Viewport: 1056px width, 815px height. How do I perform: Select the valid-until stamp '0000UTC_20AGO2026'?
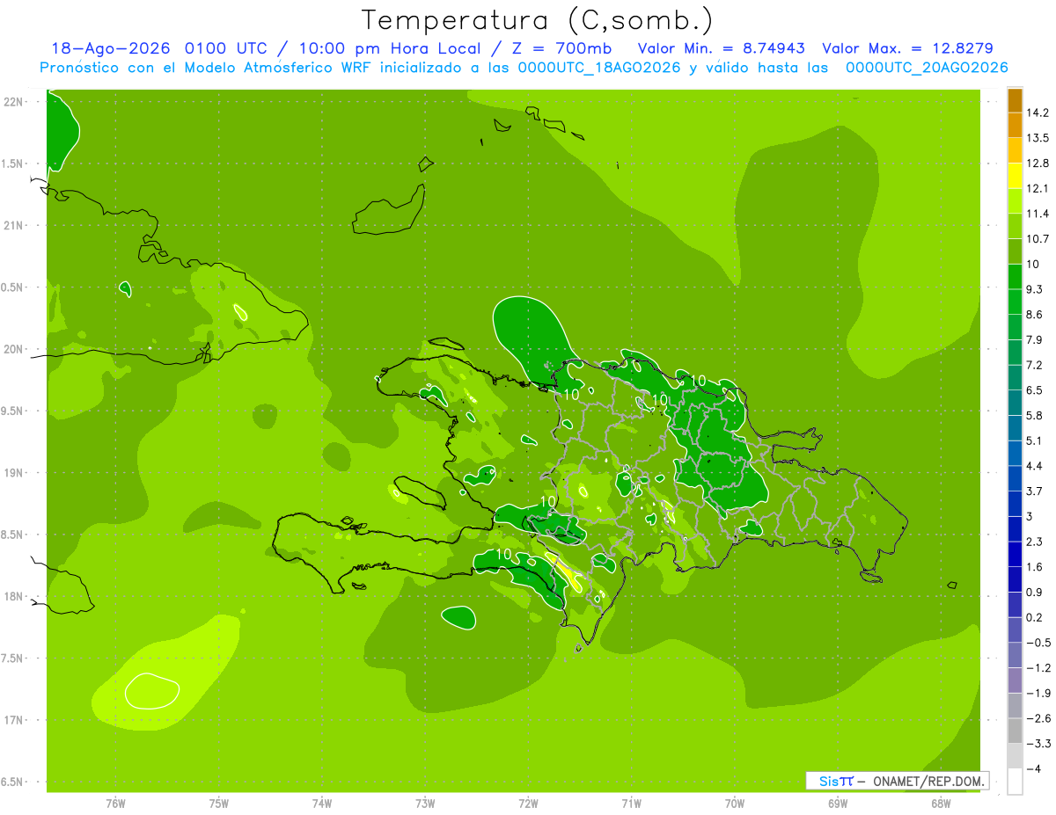(927, 68)
